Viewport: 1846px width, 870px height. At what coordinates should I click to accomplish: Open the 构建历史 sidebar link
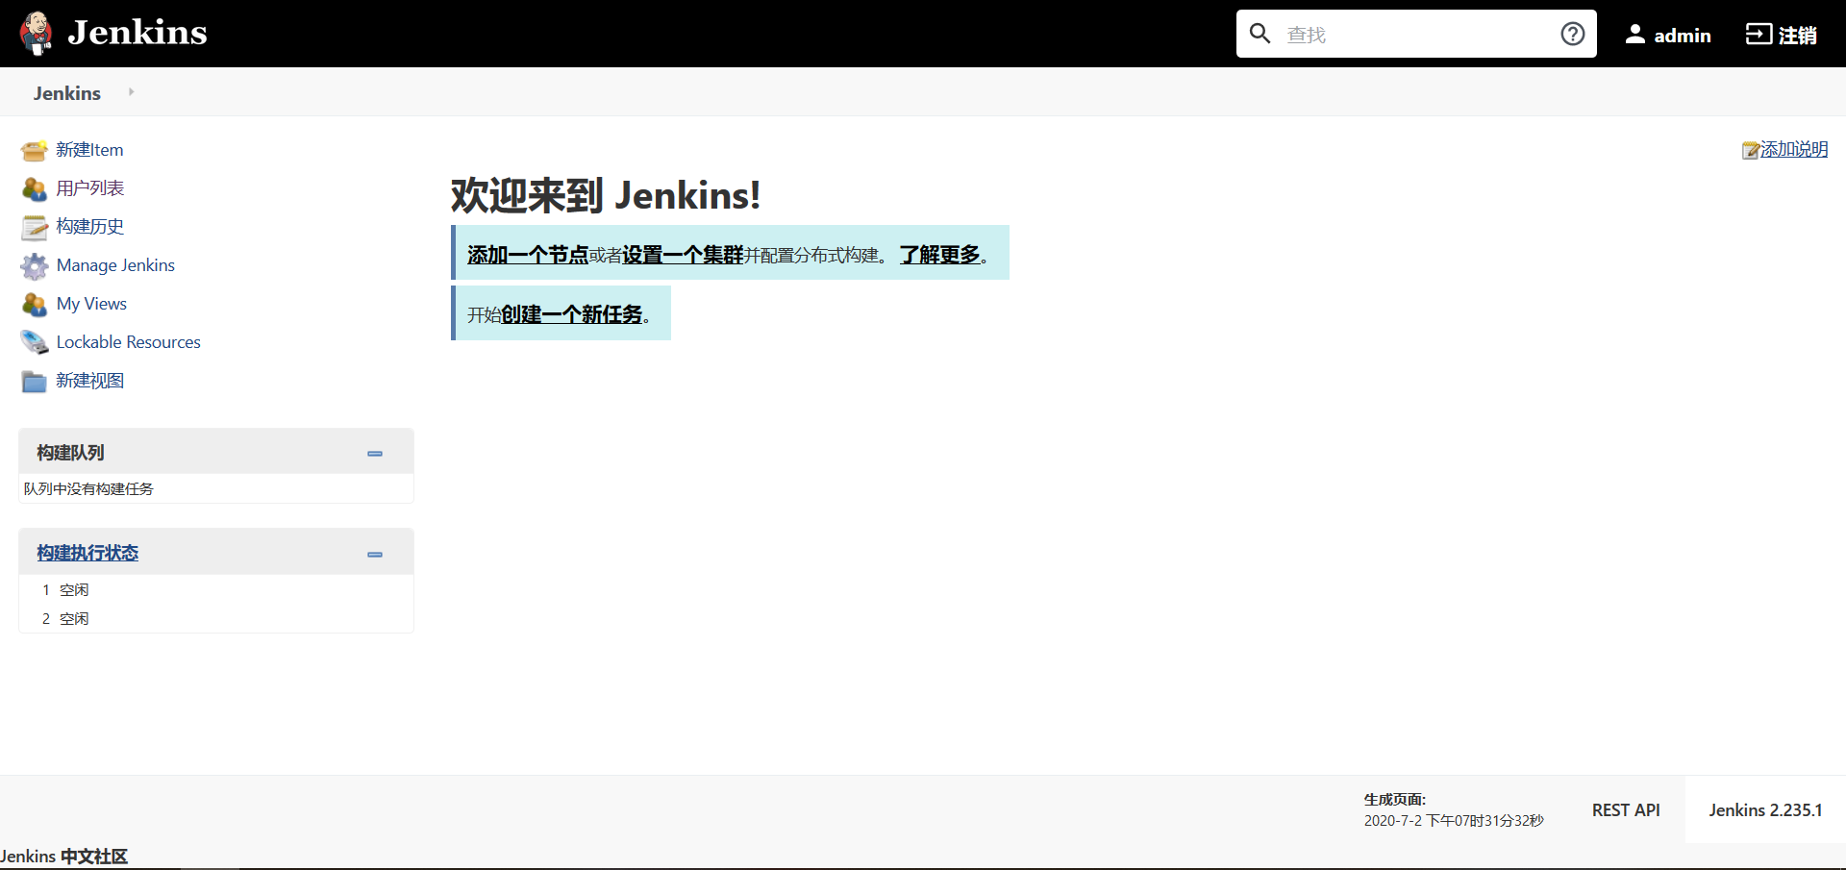pos(90,227)
